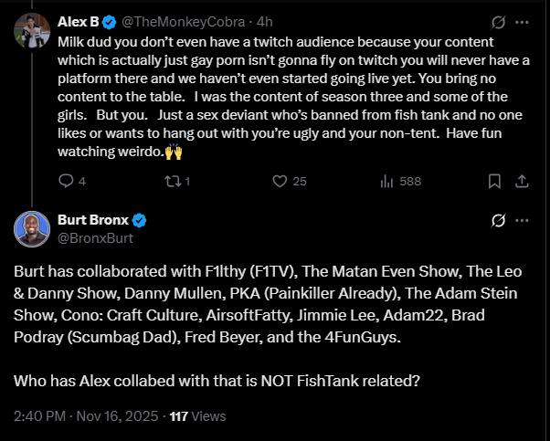This screenshot has height=441, width=550.
Task: Open view analytics showing 588 views
Action: [x=399, y=181]
